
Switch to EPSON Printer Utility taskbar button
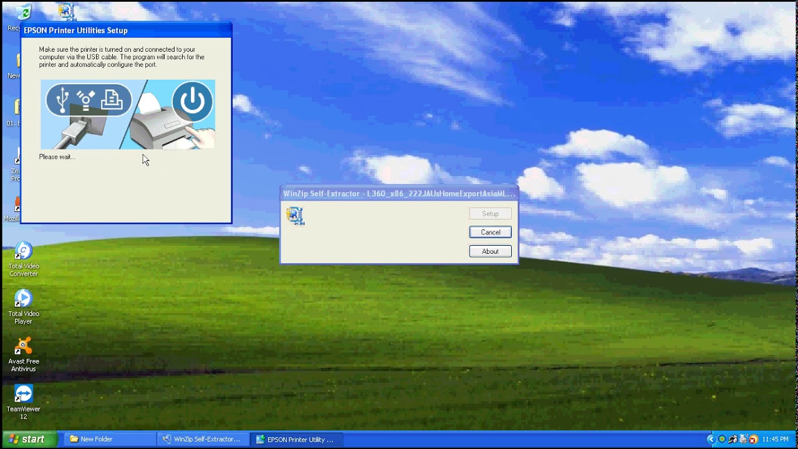(x=296, y=439)
